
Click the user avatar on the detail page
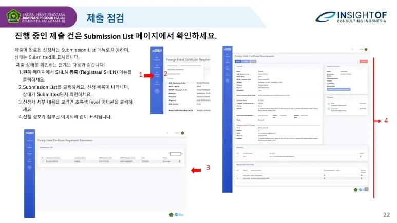click(x=366, y=49)
